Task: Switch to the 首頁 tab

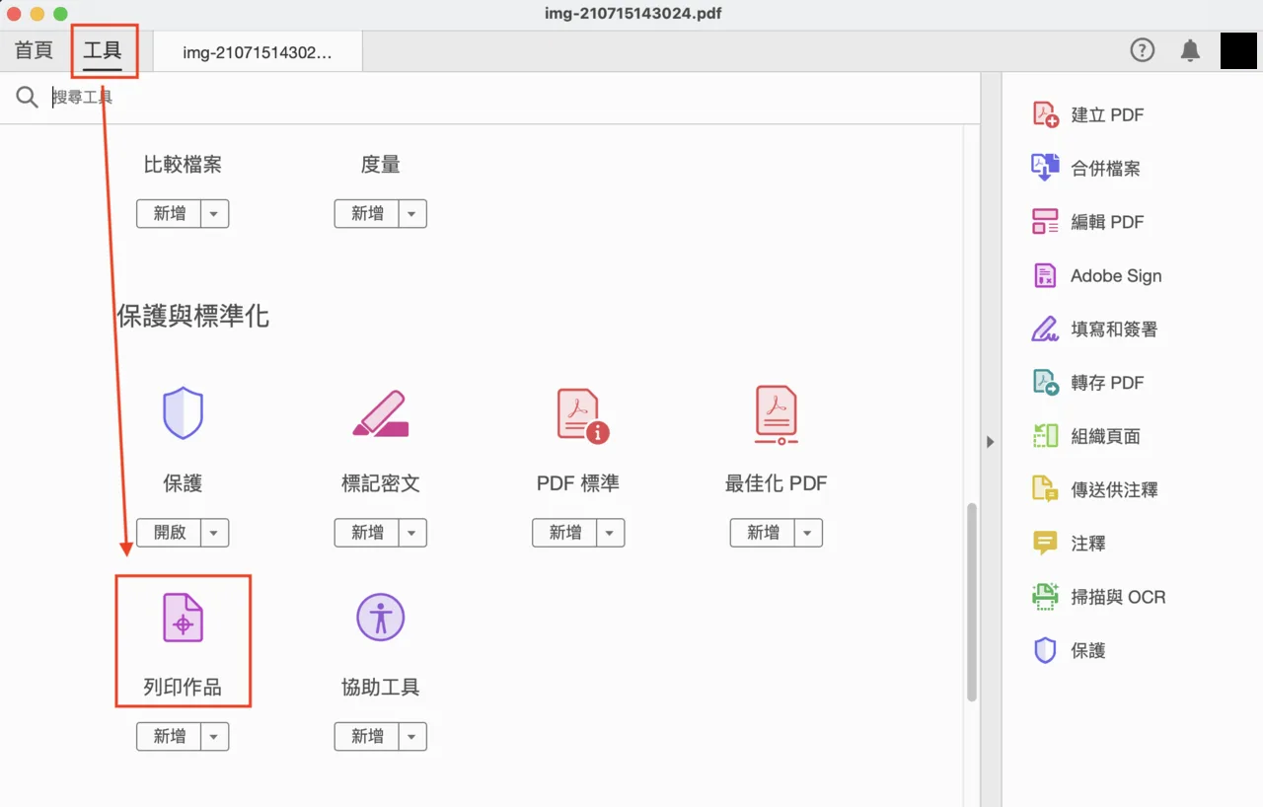Action: pos(34,50)
